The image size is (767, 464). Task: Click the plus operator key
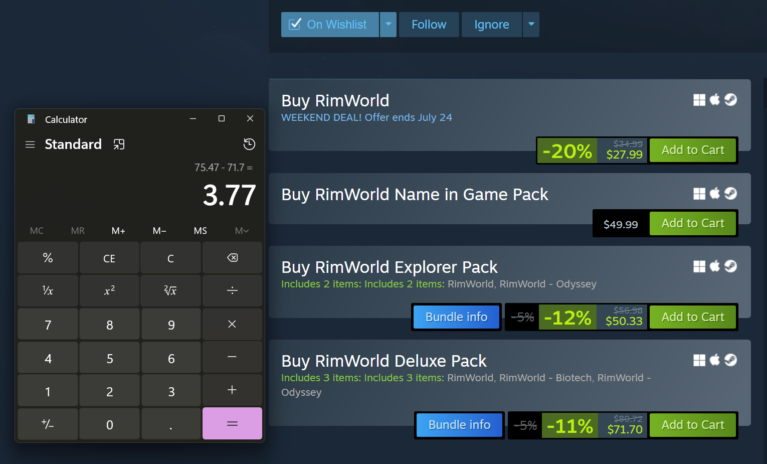(232, 390)
